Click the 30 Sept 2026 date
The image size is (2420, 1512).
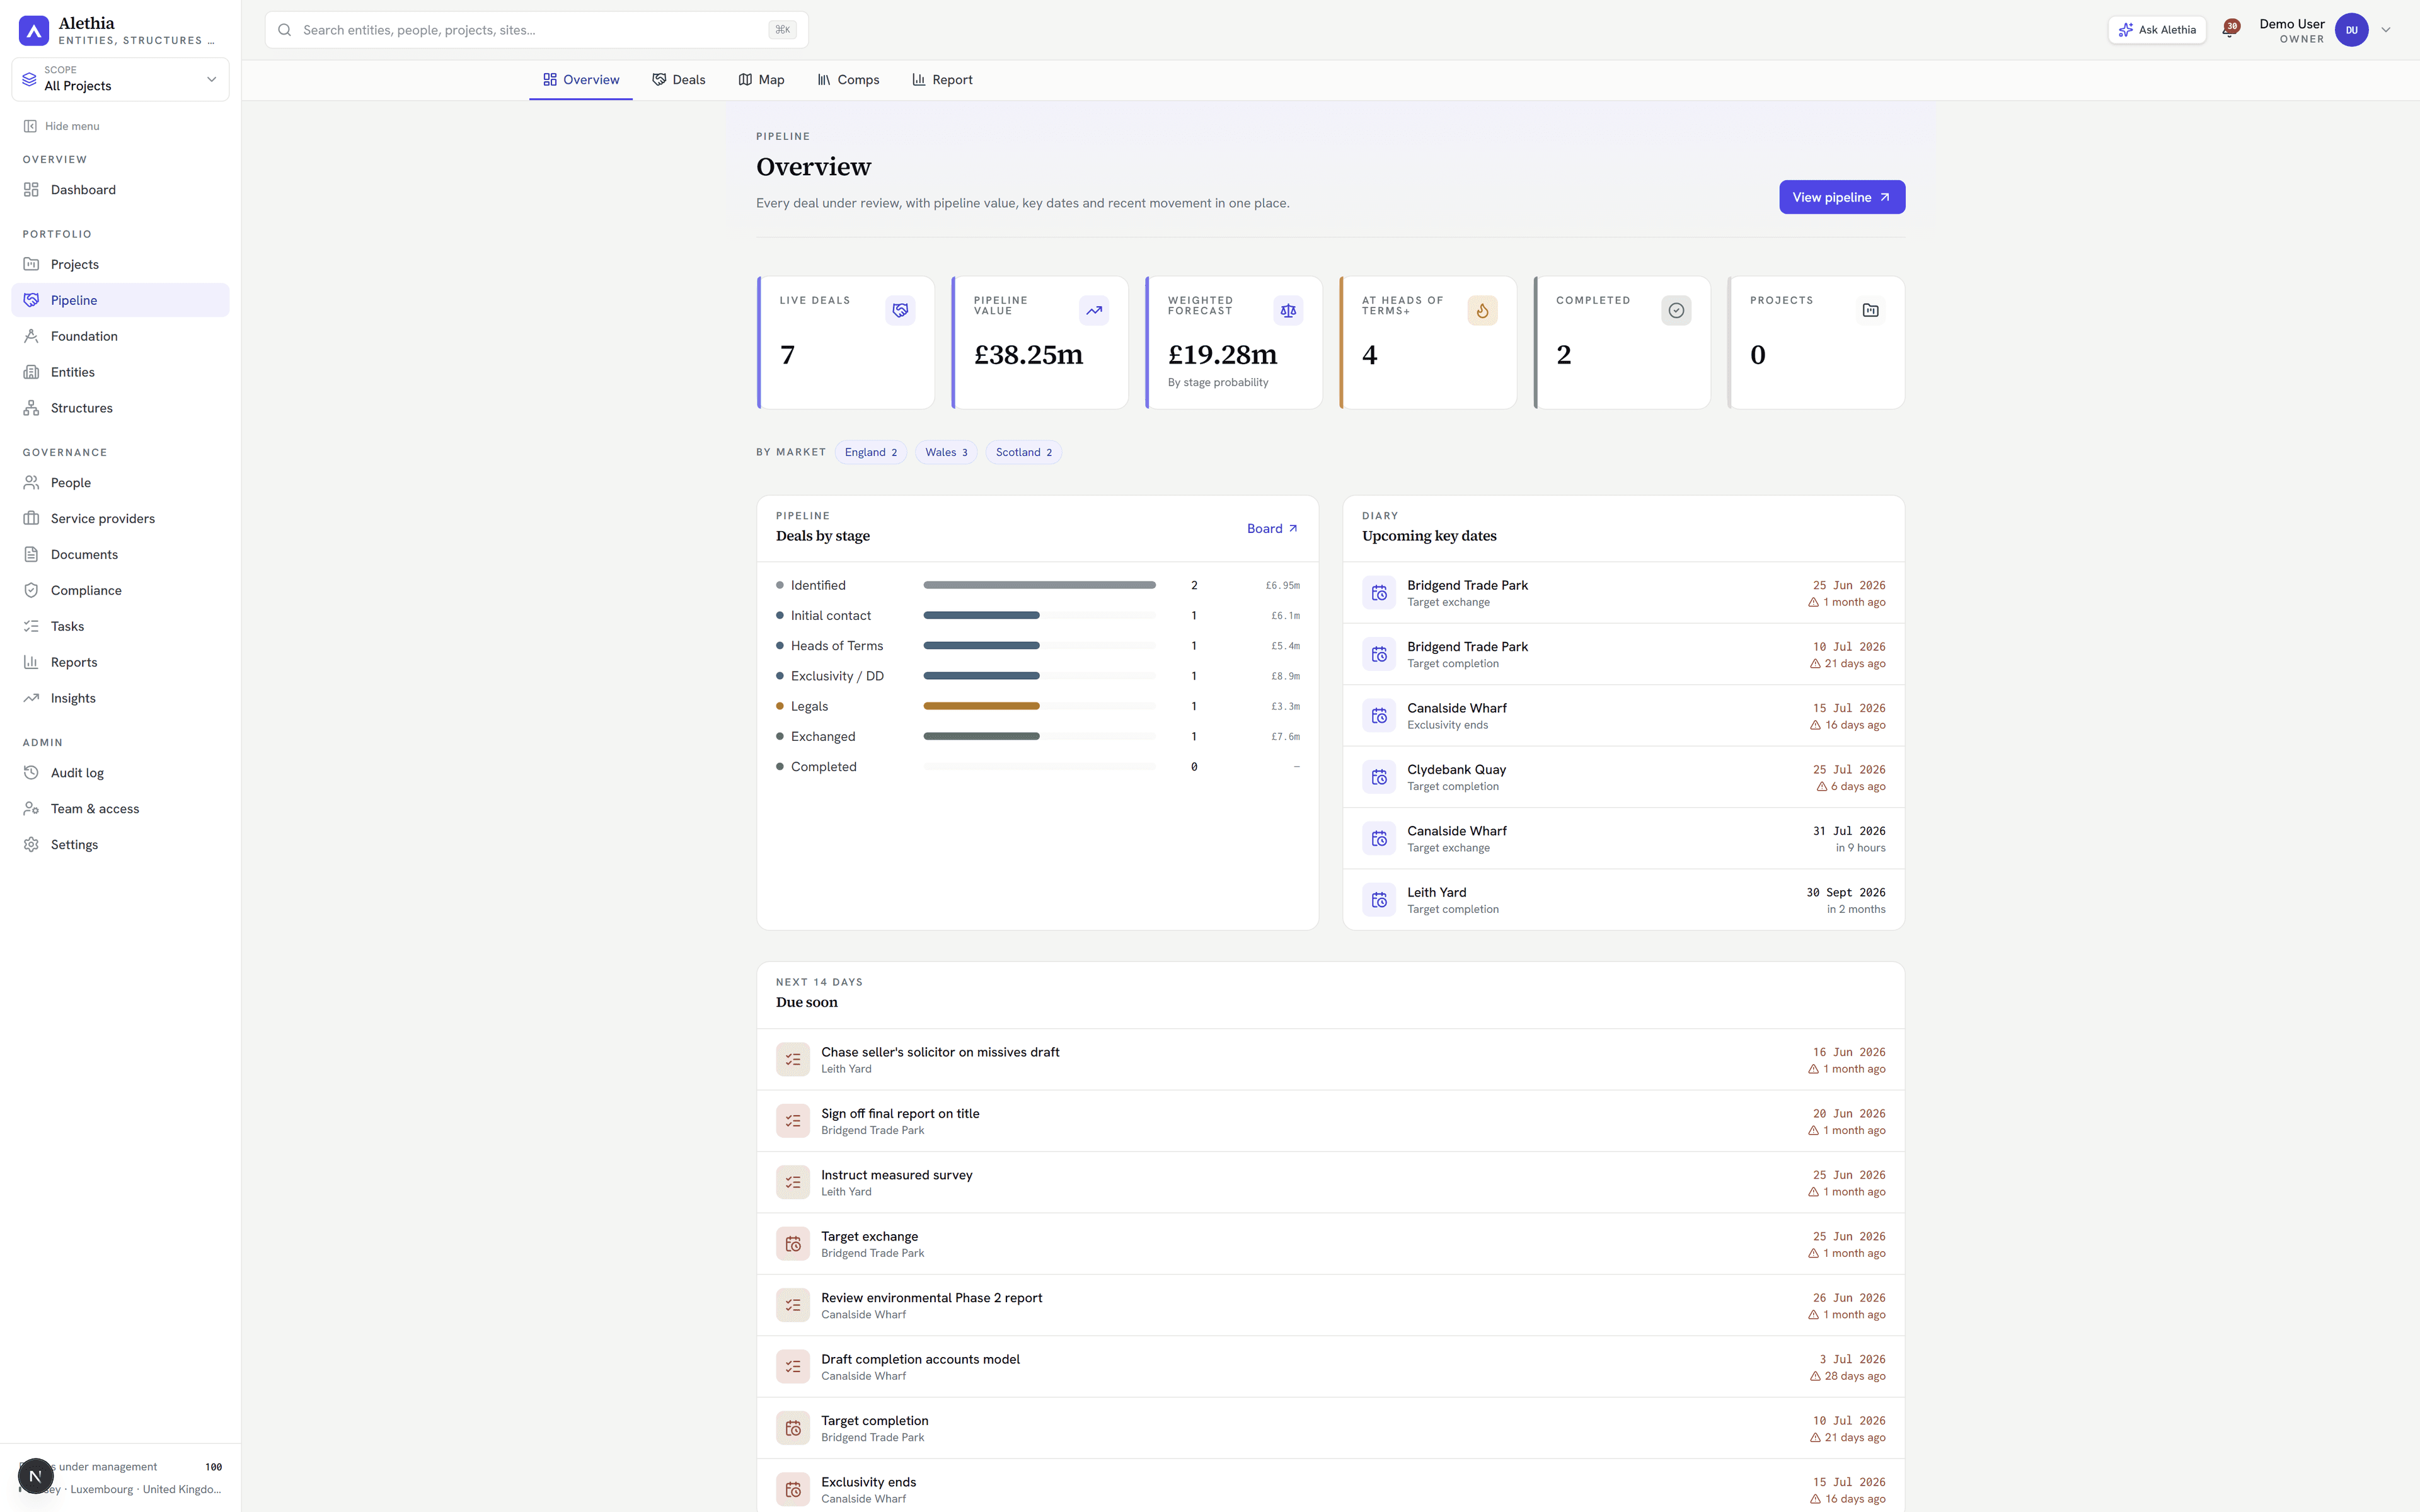[x=1845, y=893]
